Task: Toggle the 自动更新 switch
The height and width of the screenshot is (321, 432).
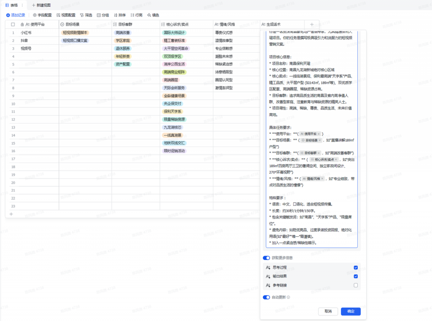Action: pyautogui.click(x=267, y=297)
